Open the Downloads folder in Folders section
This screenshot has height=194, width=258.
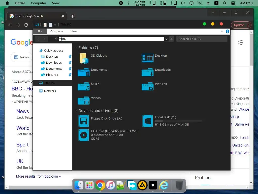[147, 72]
